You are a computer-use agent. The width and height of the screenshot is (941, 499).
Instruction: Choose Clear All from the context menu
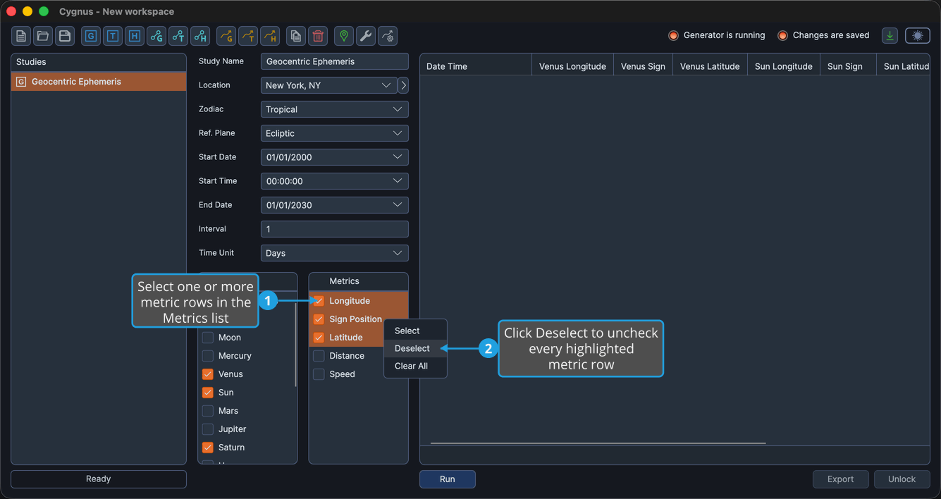[x=415, y=366]
